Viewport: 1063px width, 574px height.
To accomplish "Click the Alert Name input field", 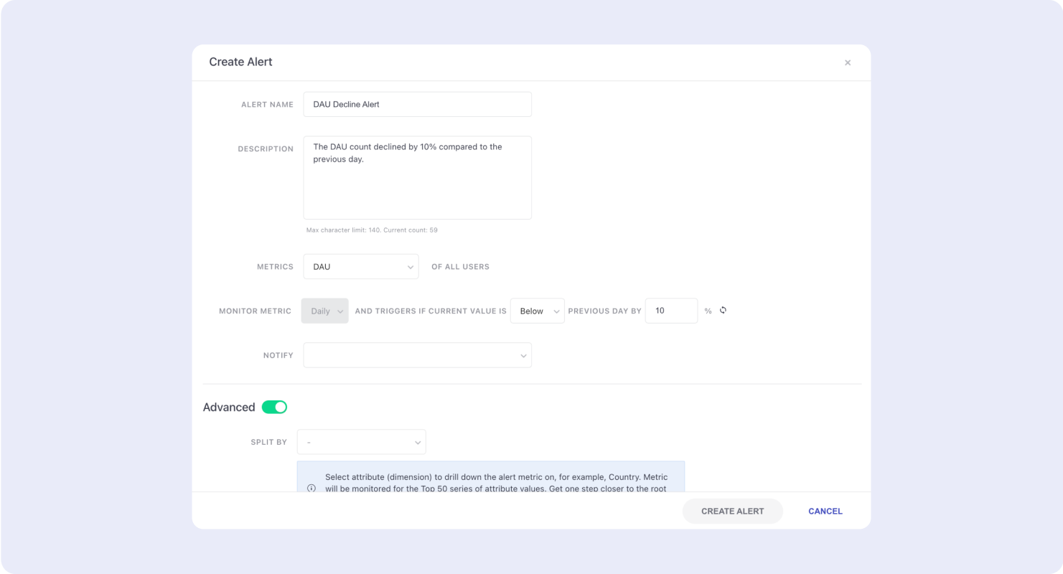I will tap(417, 104).
